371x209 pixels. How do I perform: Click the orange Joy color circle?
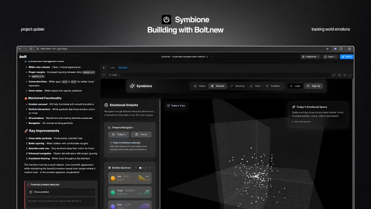point(113,178)
